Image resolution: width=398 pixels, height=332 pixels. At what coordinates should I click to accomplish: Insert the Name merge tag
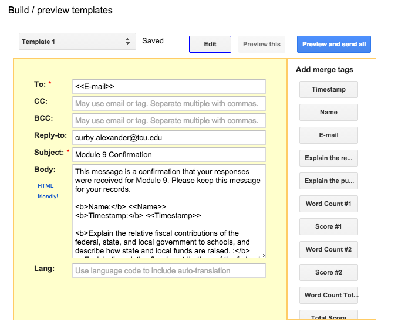(329, 112)
